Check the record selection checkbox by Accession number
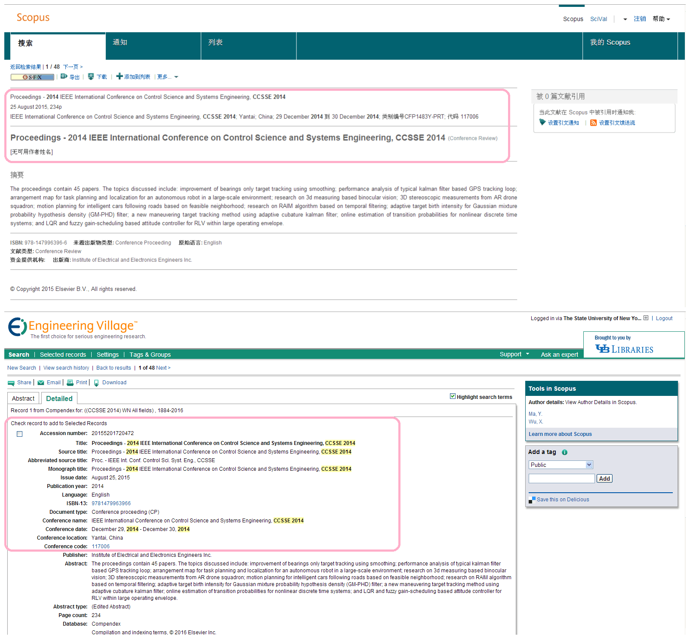Viewport: 690px width, 639px height. point(19,434)
